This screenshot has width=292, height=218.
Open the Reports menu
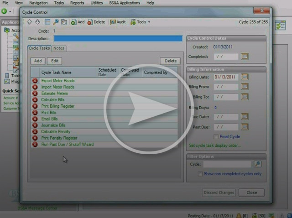click(77, 3)
